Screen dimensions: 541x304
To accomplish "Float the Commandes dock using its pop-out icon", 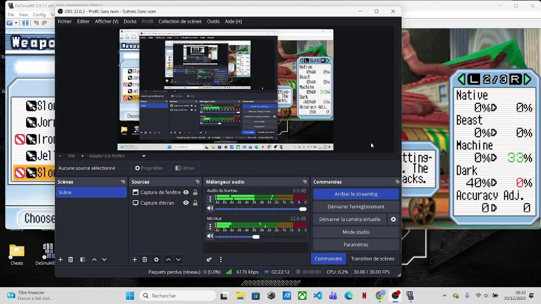I will tap(397, 182).
